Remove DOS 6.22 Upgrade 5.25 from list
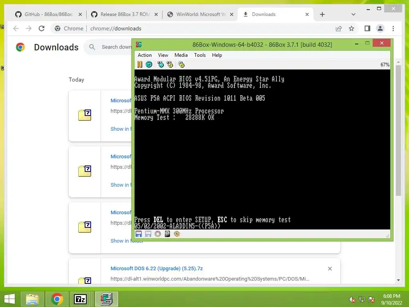 [x=330, y=269]
